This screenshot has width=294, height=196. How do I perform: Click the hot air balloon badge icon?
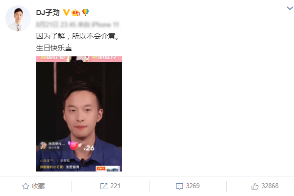pos(85,12)
